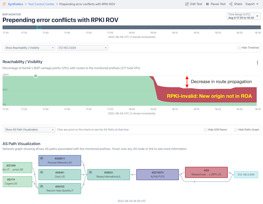263x204 pixels.
Task: Tick the Hide Paths Graph checkbox
Action: [x=236, y=130]
